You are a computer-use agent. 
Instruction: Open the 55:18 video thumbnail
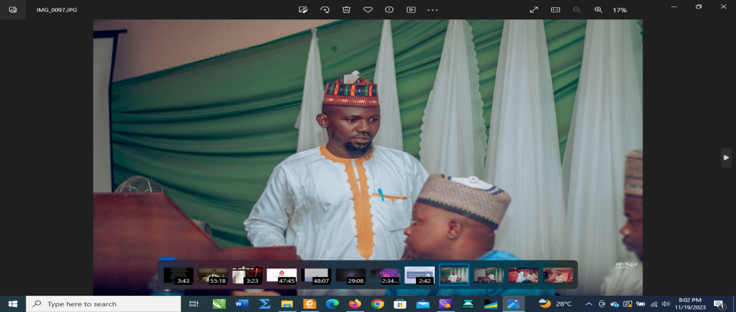point(213,275)
